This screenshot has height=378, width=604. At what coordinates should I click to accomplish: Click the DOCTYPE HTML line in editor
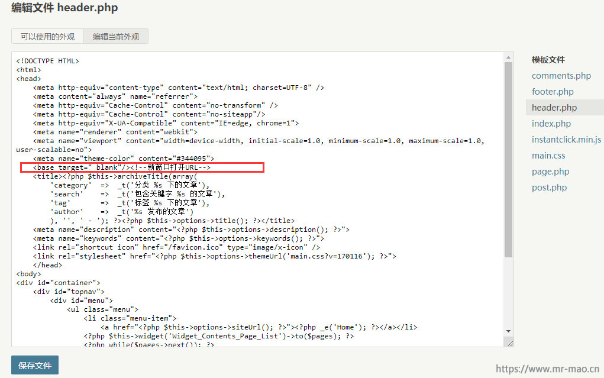click(x=47, y=61)
